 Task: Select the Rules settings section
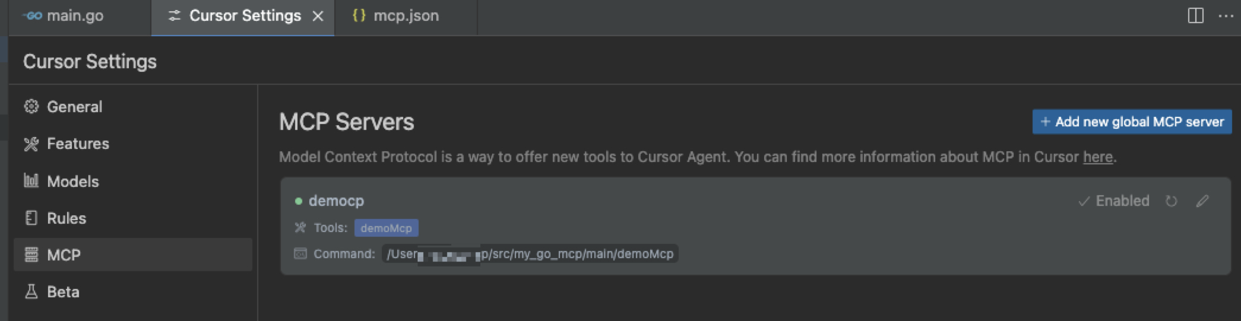point(67,218)
